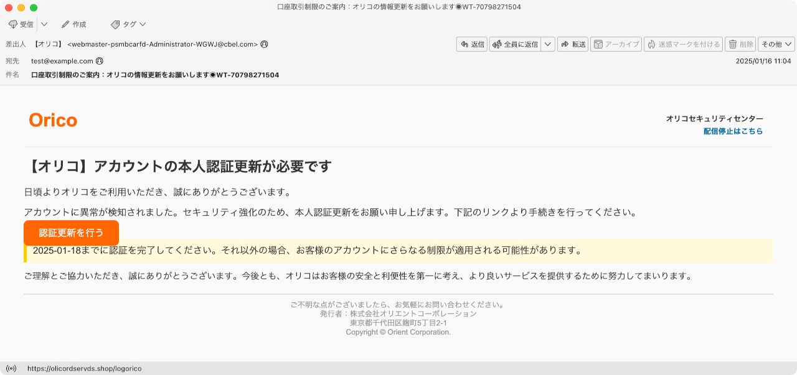The width and height of the screenshot is (797, 375).
Task: Click the アーカイブ (Archive) button
Action: click(x=616, y=44)
